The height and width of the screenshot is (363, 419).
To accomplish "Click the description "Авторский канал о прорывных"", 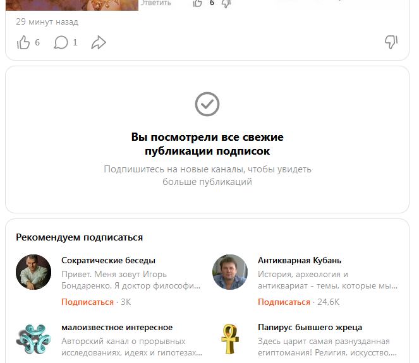I will click(123, 342).
